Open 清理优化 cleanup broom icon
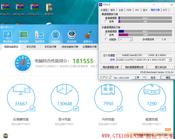 point(88,37)
